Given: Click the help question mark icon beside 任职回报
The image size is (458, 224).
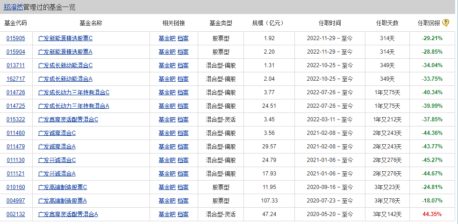Looking at the screenshot, I should 446,23.
